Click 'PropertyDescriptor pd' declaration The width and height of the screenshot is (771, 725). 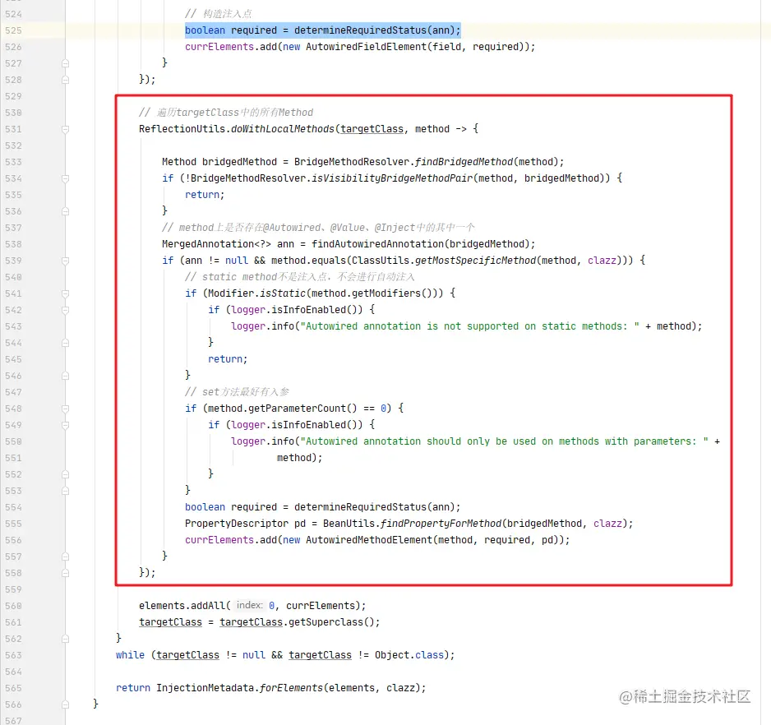tap(246, 524)
